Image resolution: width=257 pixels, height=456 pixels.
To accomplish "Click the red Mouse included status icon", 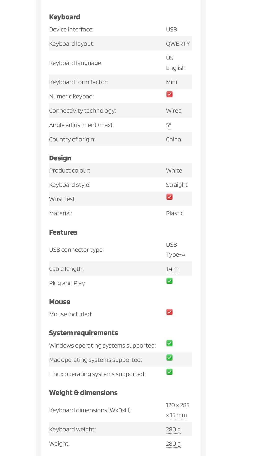I will point(169,312).
